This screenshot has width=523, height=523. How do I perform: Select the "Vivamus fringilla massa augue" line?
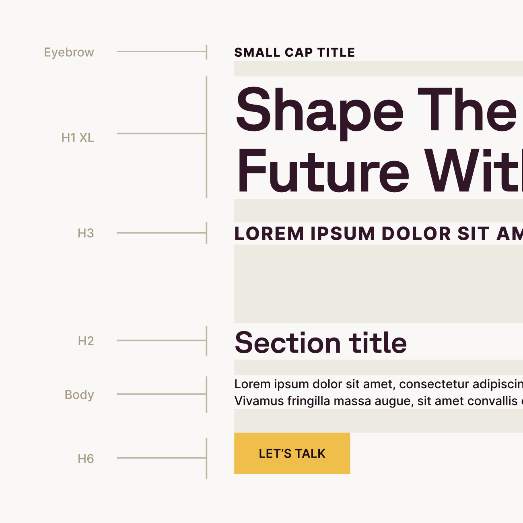378,401
